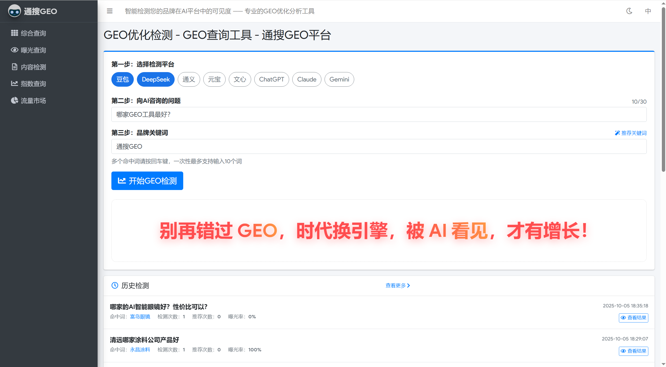Screen dimensions: 666x367
Task: Select the Claude platform option
Action: pos(307,79)
